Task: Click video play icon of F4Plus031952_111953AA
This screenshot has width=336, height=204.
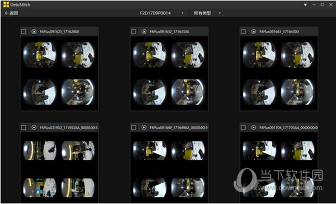Action: coord(34,127)
